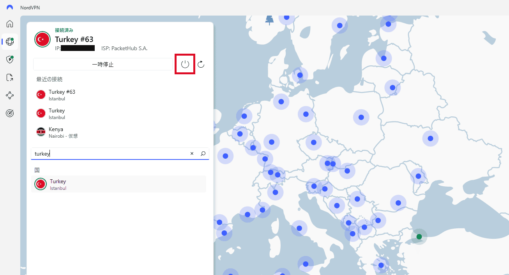Select the globe VPN icon in sidebar
Viewport: 509px width, 275px height.
click(x=10, y=42)
